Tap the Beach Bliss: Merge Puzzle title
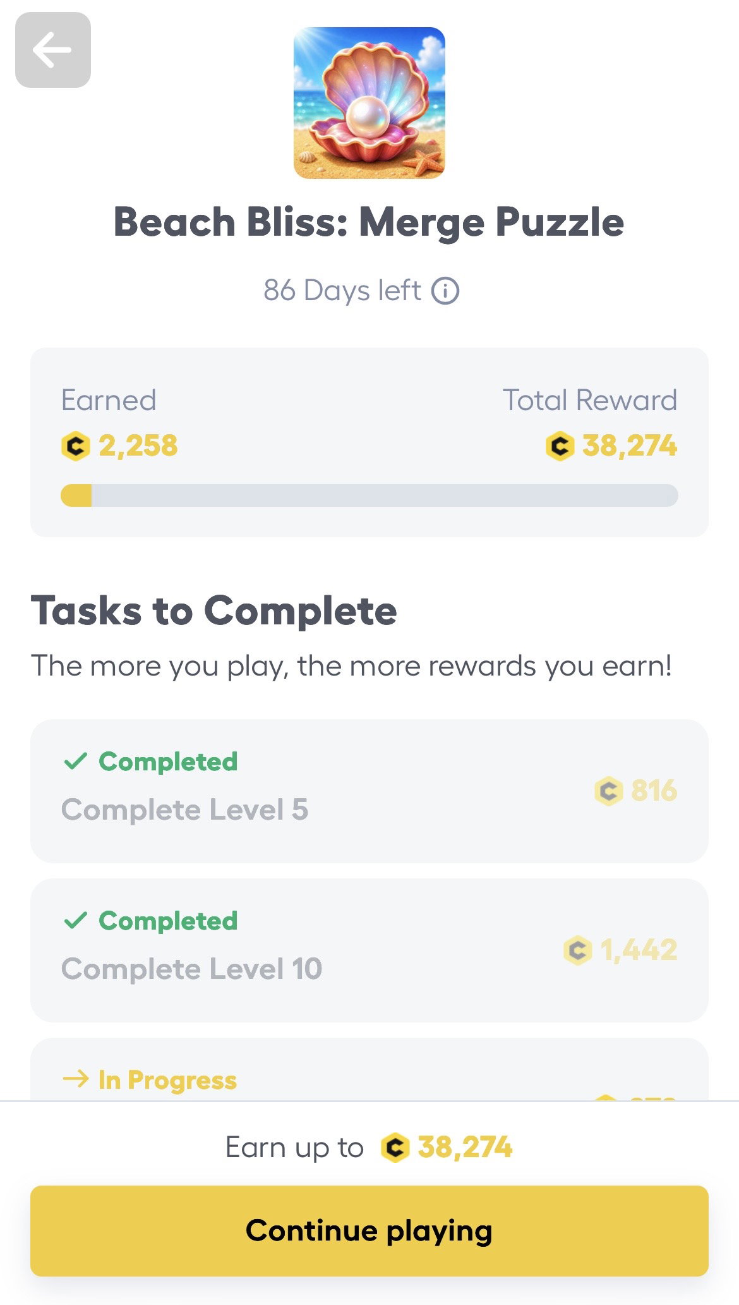Viewport: 739px width, 1305px height. [x=369, y=222]
